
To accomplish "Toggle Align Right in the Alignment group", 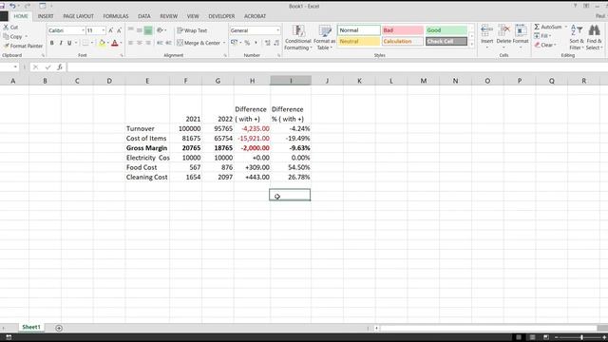I will tap(148, 43).
